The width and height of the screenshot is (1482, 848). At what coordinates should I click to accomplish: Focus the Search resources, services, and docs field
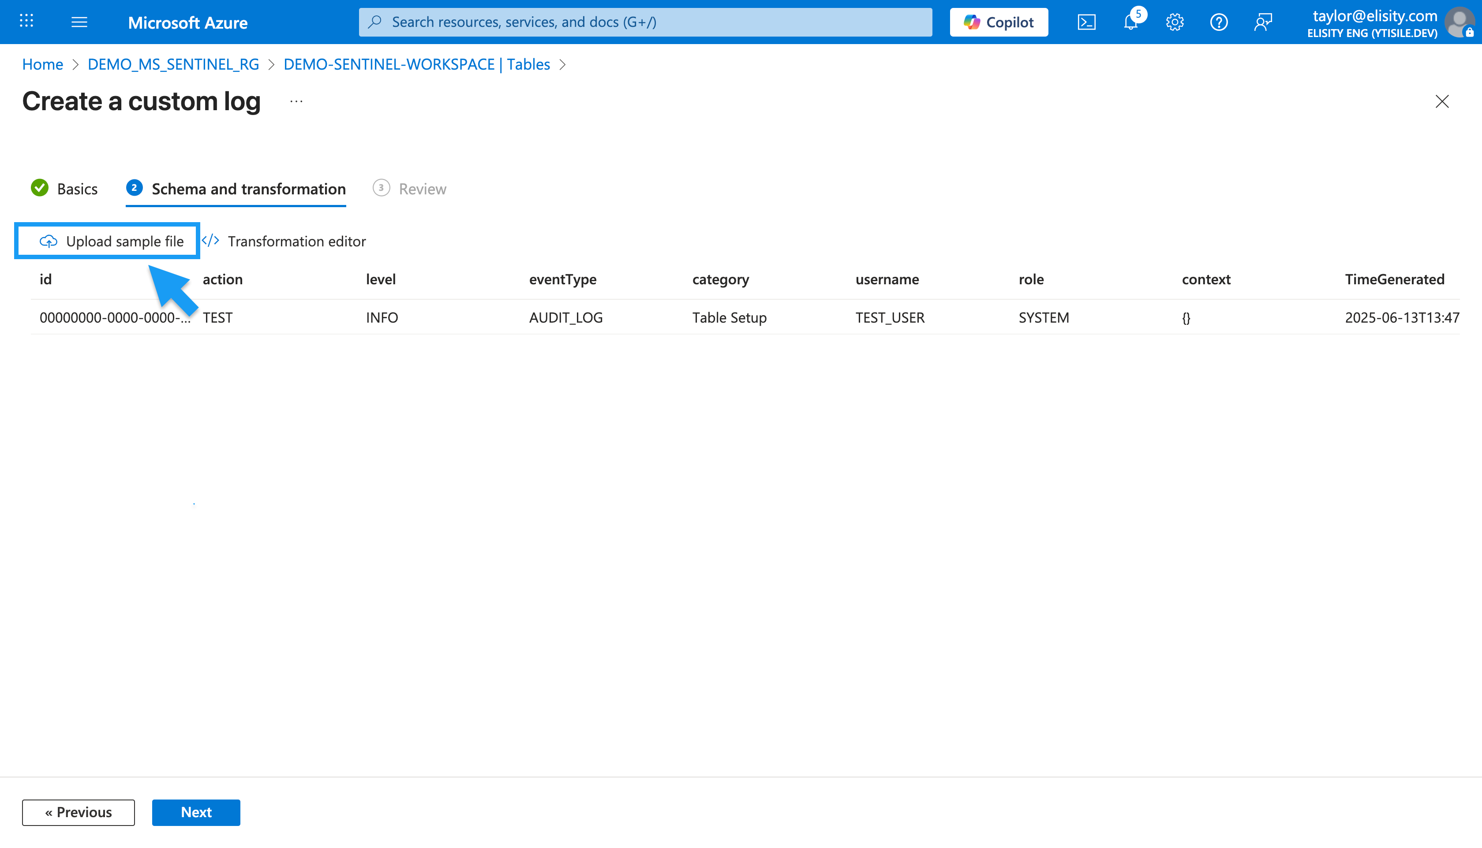pos(646,22)
